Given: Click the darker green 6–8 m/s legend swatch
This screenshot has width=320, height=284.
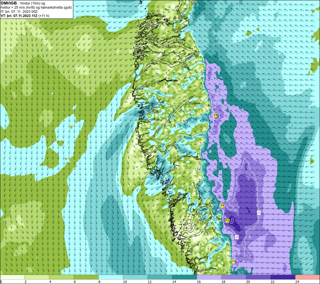Looking at the screenshot, I should pyautogui.click(x=86, y=277).
